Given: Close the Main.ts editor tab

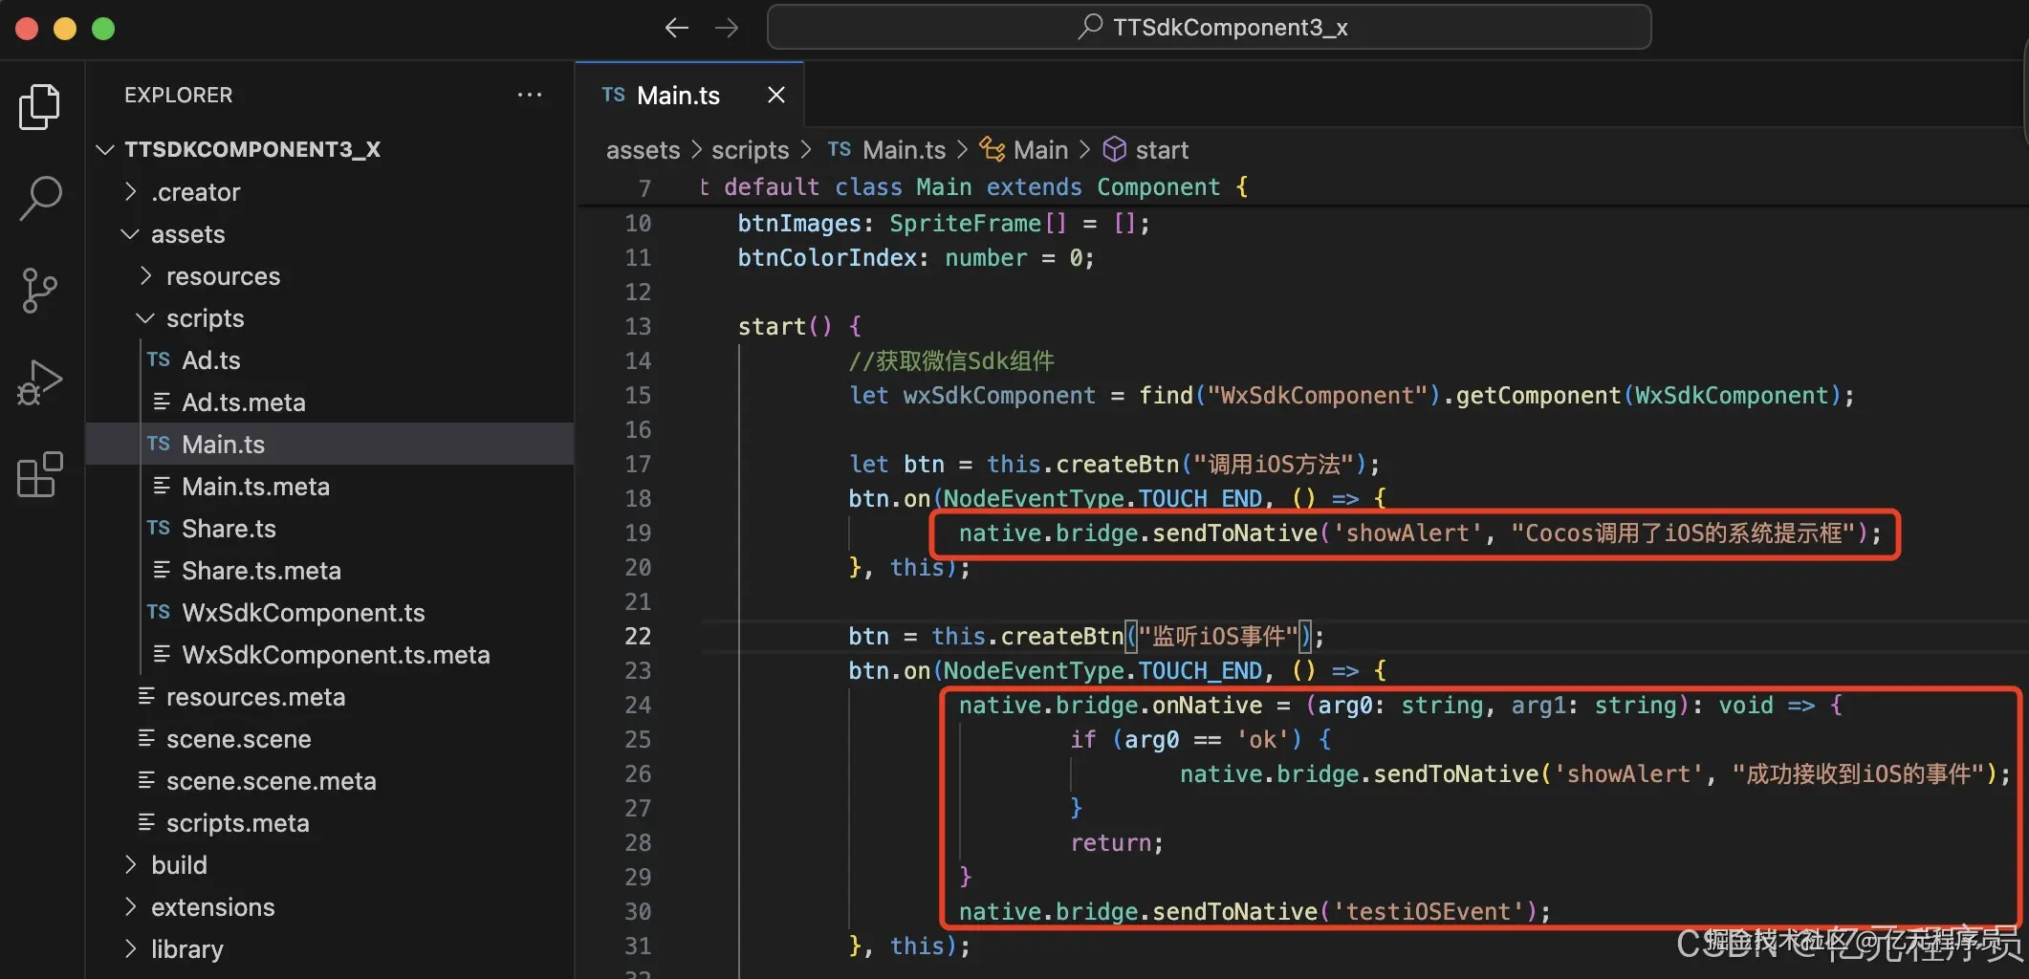Looking at the screenshot, I should tap(776, 95).
